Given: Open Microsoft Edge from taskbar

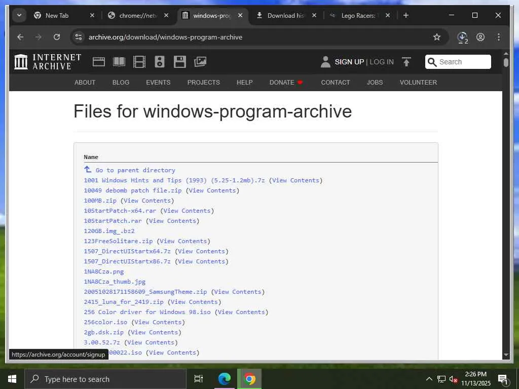Looking at the screenshot, I should click(x=225, y=379).
